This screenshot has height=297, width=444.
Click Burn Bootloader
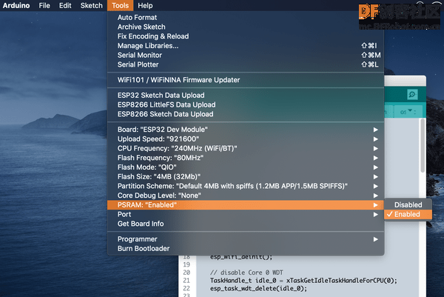(x=246, y=249)
